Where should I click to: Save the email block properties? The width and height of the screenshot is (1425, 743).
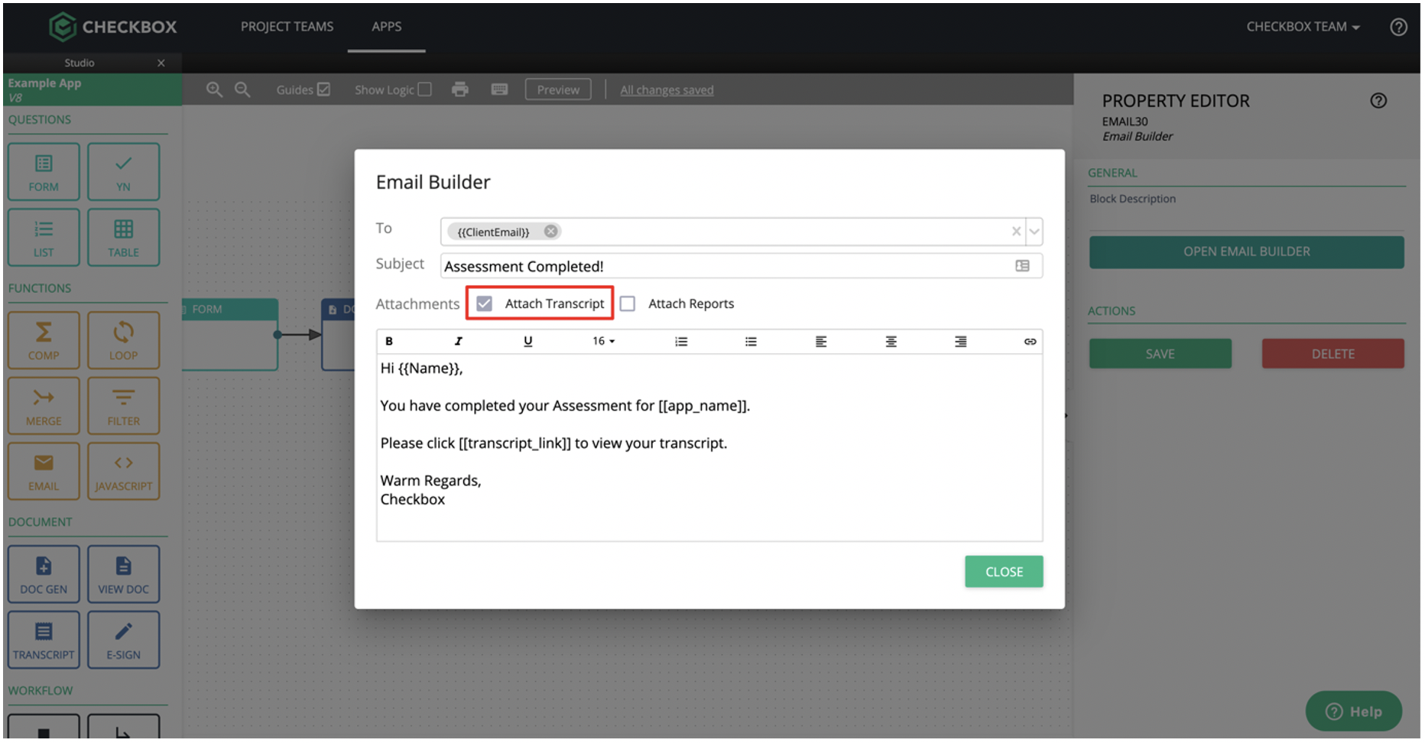[1160, 354]
